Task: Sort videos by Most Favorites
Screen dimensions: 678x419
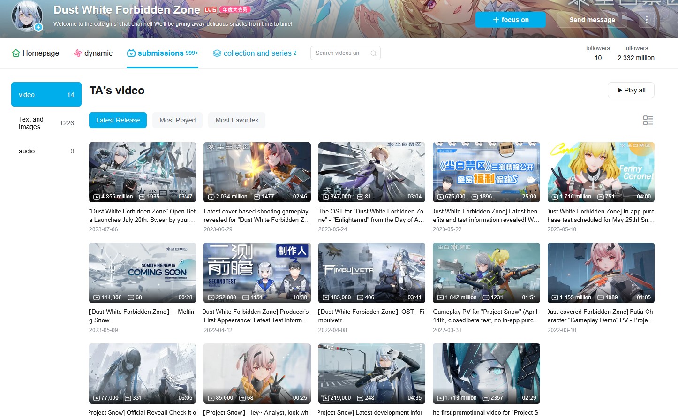Action: [237, 120]
